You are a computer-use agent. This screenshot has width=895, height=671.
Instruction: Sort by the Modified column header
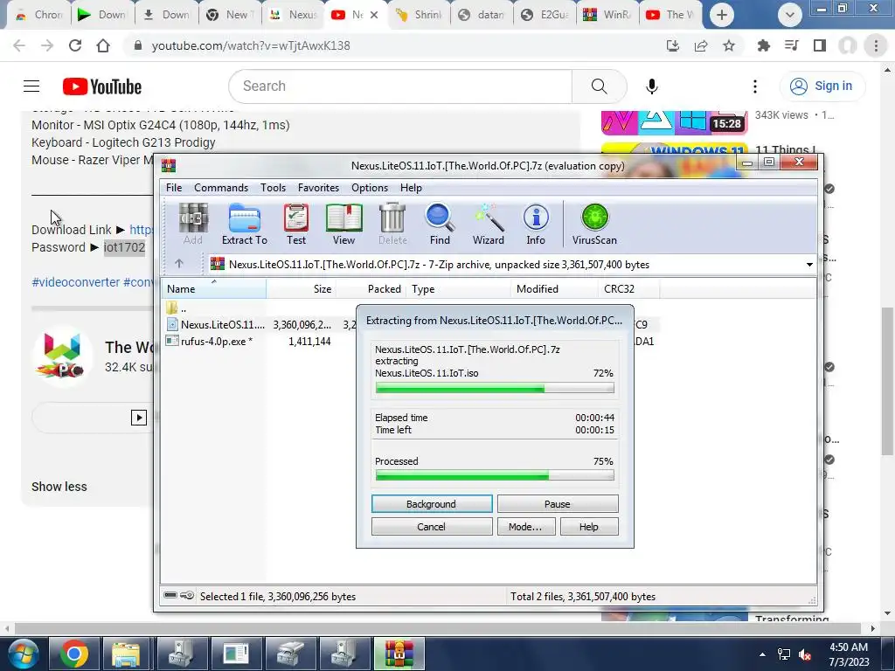click(x=553, y=288)
